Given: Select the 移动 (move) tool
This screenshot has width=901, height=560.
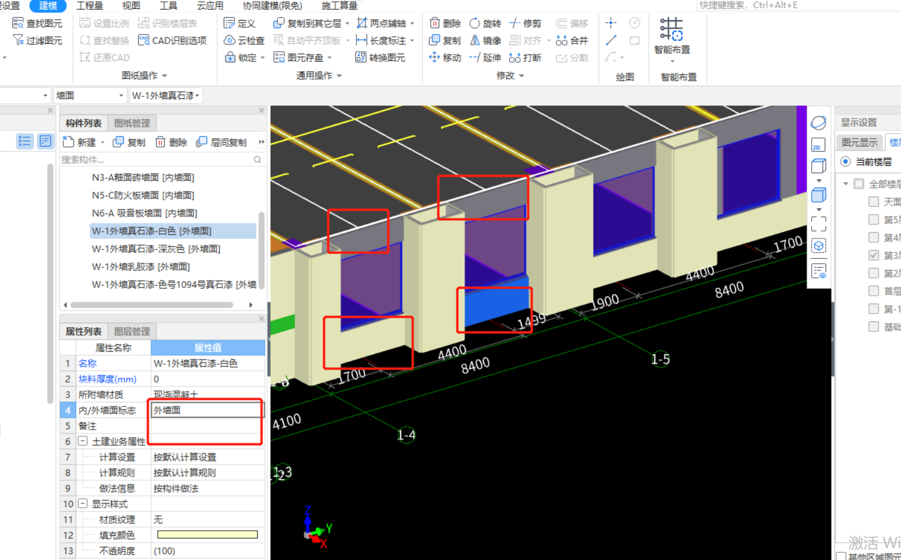Looking at the screenshot, I should click(x=445, y=58).
